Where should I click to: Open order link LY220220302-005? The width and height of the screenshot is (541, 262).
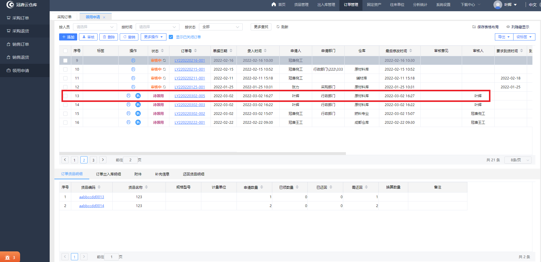click(x=189, y=96)
